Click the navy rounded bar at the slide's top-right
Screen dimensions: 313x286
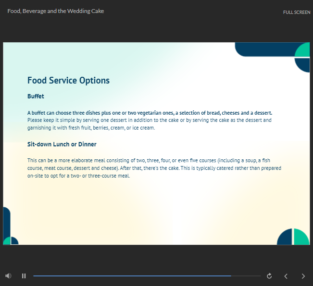pos(263,49)
